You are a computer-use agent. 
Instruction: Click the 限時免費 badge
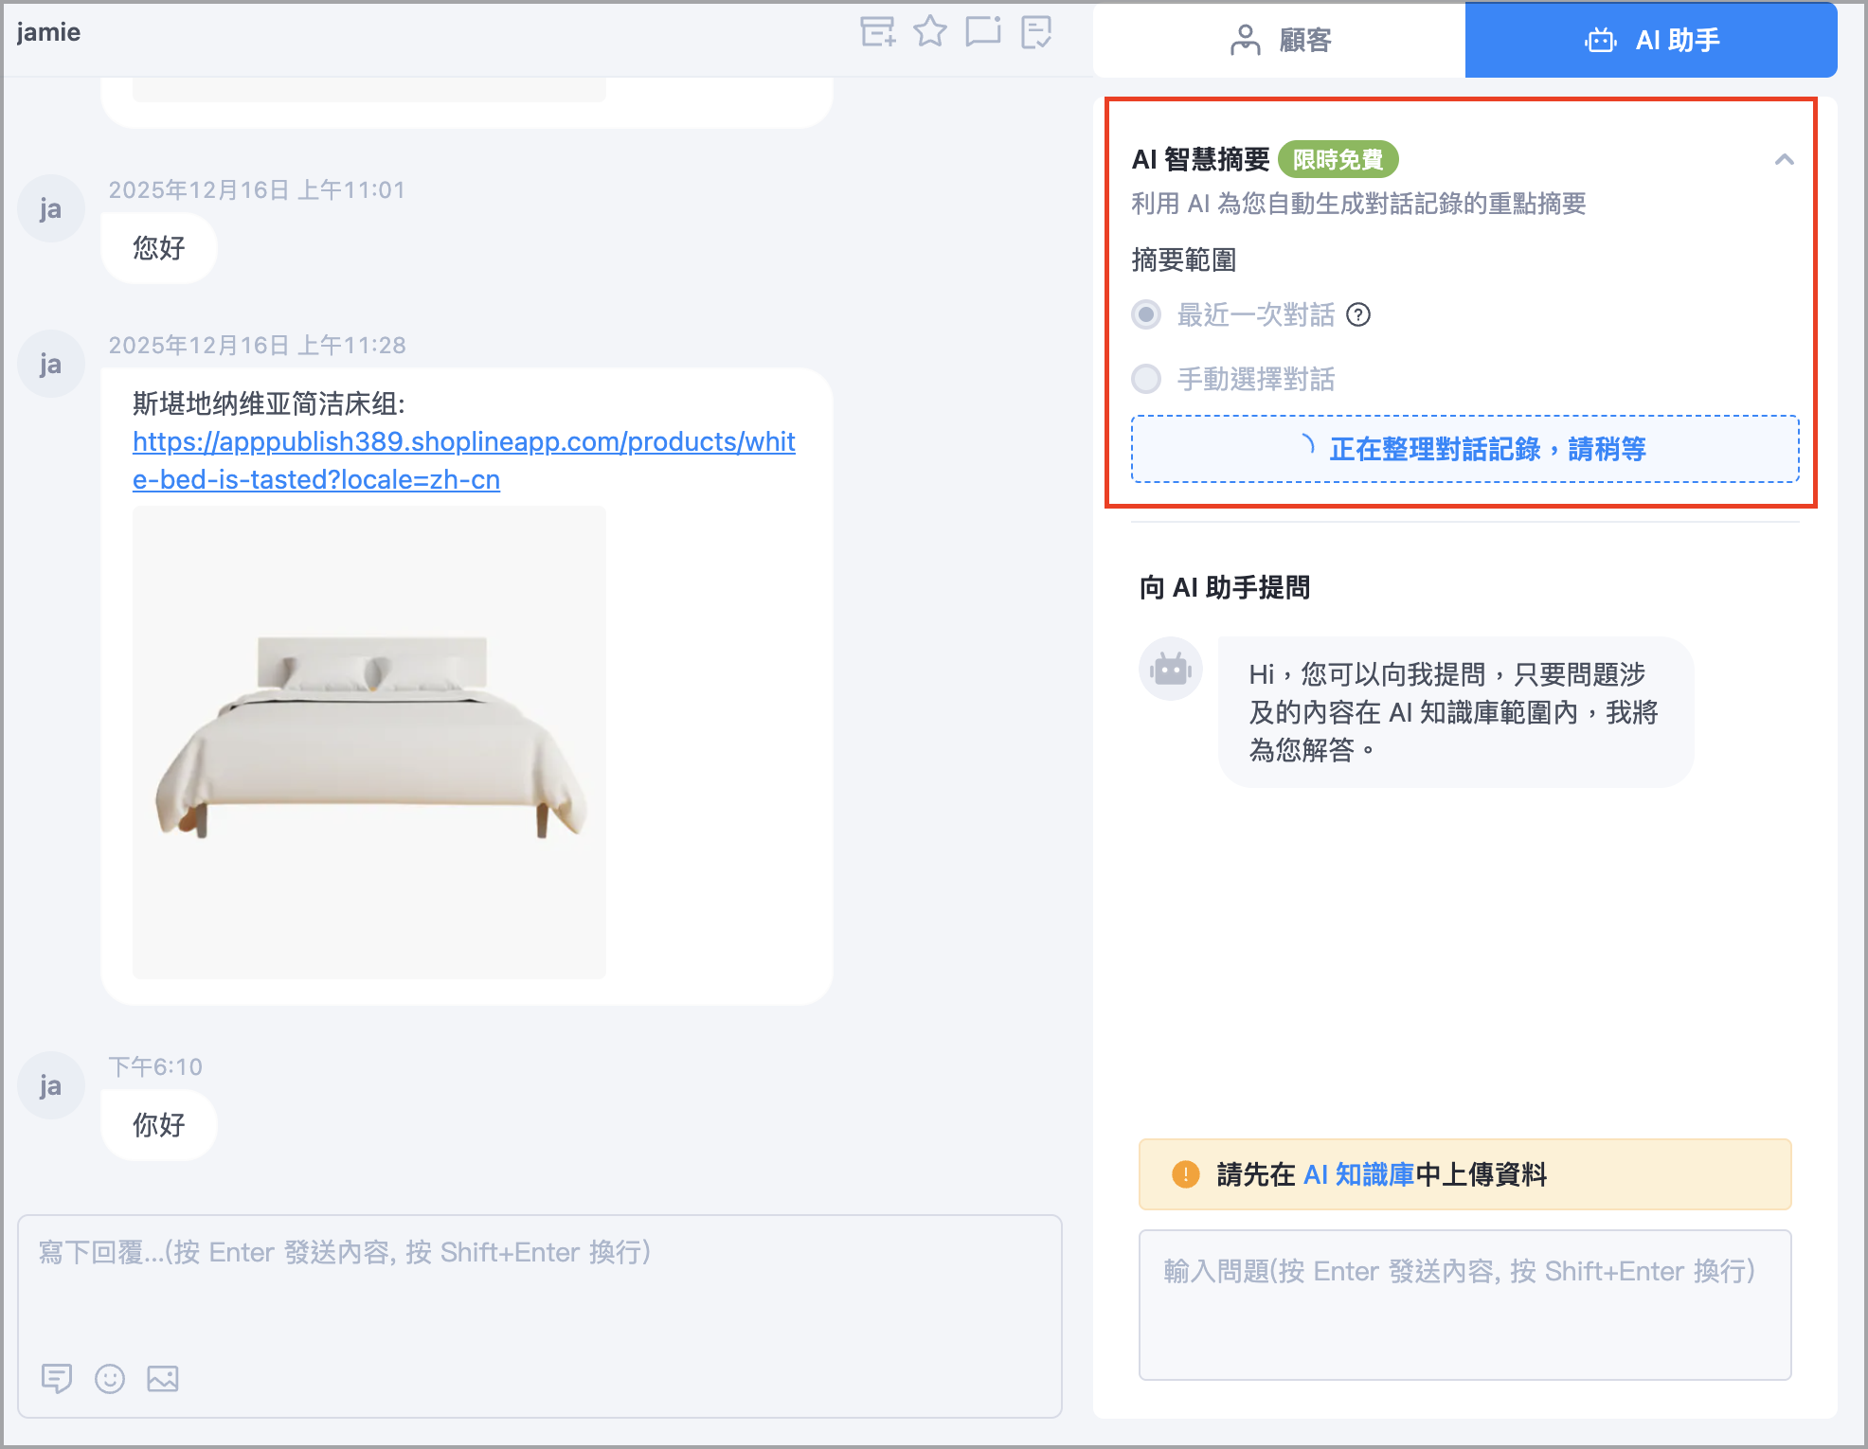tap(1338, 159)
